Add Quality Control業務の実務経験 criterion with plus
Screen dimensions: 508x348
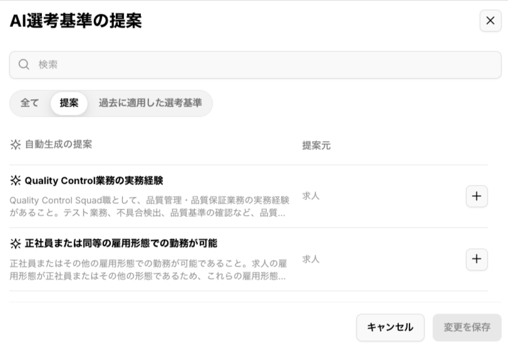477,196
